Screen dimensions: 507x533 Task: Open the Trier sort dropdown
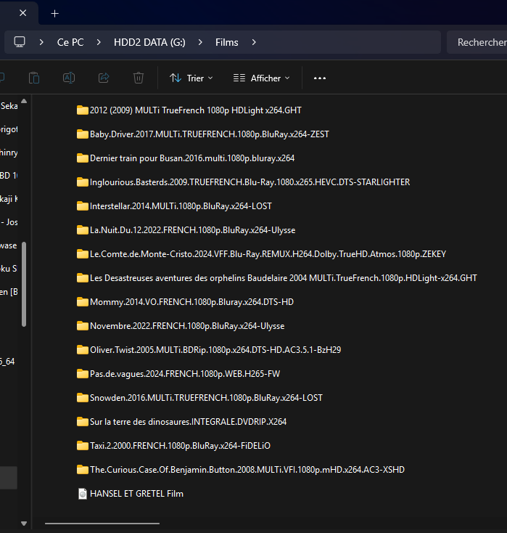coord(191,78)
